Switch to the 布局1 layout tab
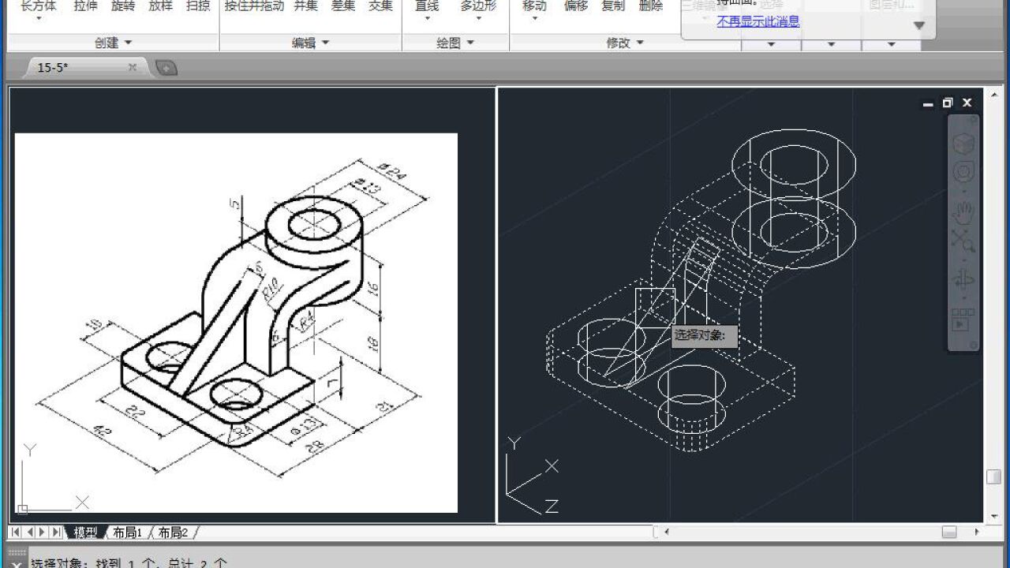 (x=129, y=532)
